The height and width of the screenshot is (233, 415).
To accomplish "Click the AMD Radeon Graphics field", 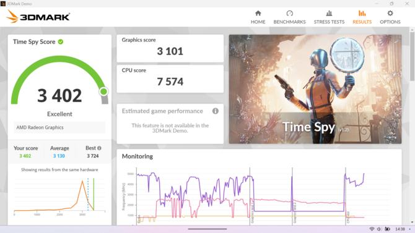I will [59, 127].
